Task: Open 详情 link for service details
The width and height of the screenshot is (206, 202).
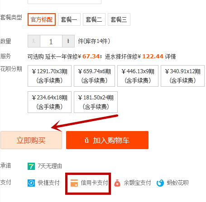Action: (x=170, y=56)
